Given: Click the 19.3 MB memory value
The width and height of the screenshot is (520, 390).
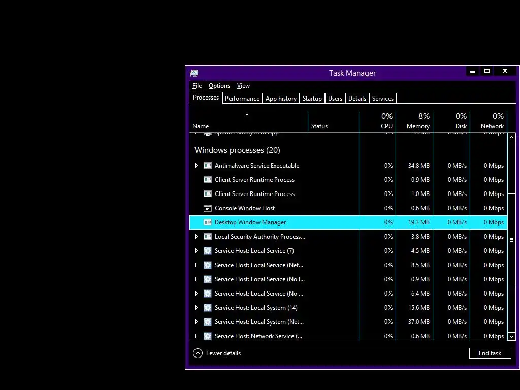Looking at the screenshot, I should point(418,222).
